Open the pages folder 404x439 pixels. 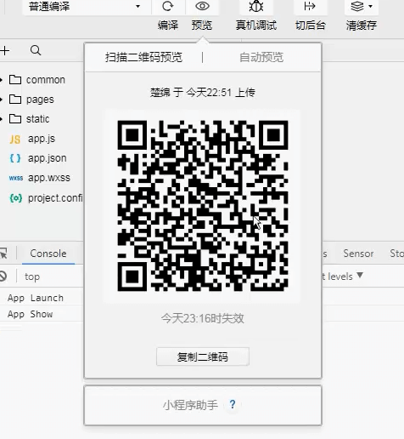coord(40,100)
